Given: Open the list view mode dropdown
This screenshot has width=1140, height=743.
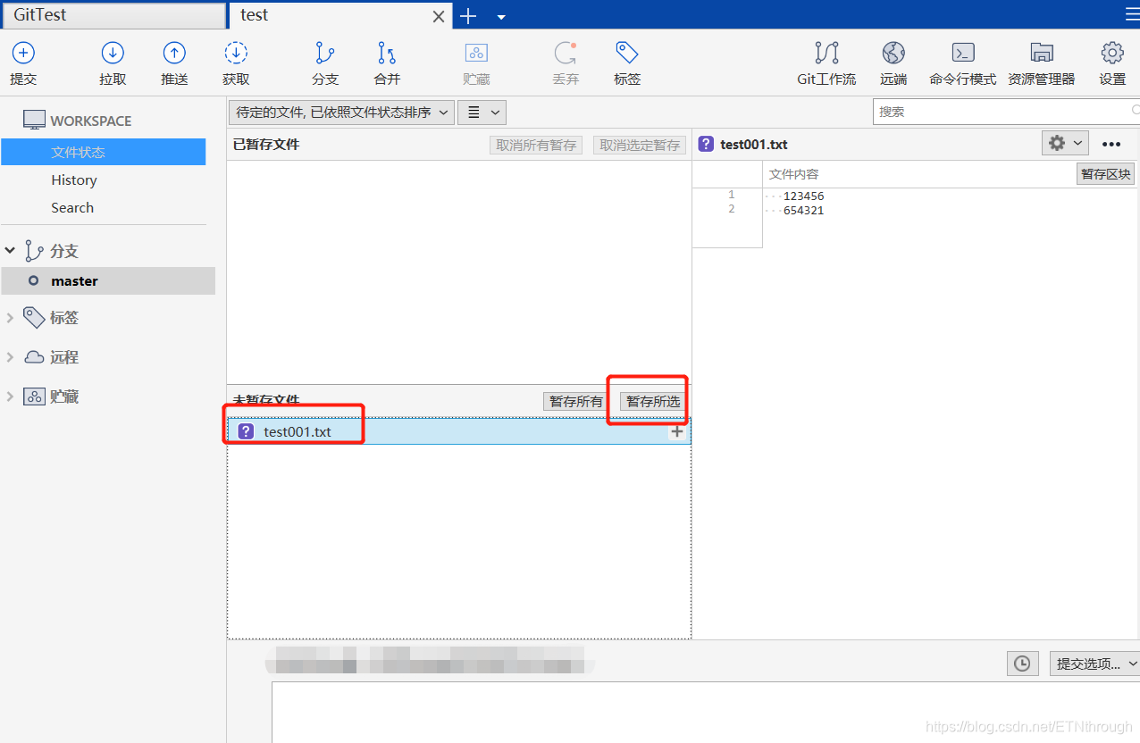Looking at the screenshot, I should point(482,112).
